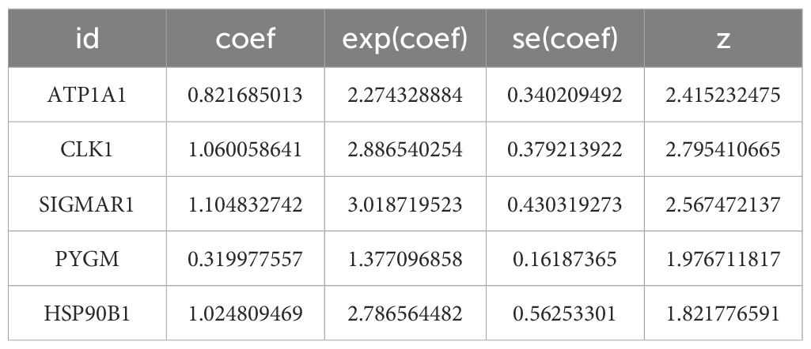This screenshot has height=349, width=811.
Task: Click the PYGM row label
Action: [x=86, y=258]
